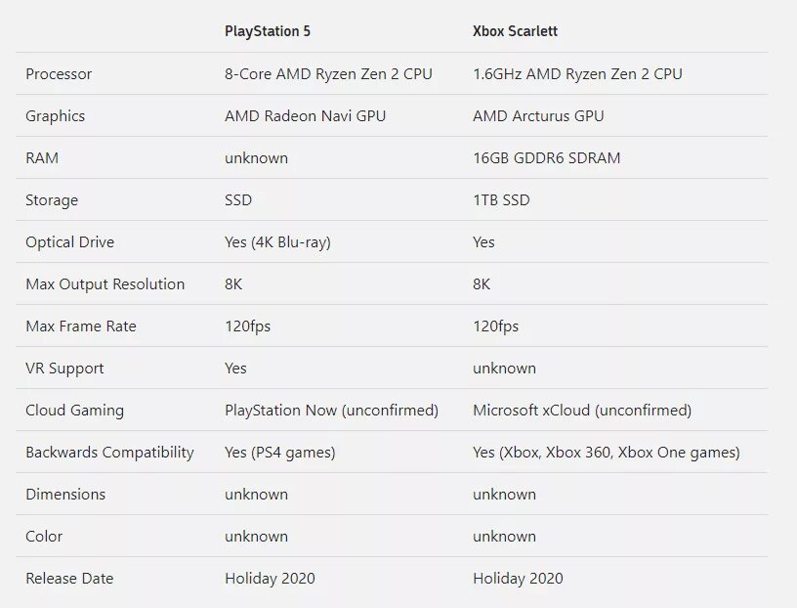Click the Dimensions row label

[65, 494]
